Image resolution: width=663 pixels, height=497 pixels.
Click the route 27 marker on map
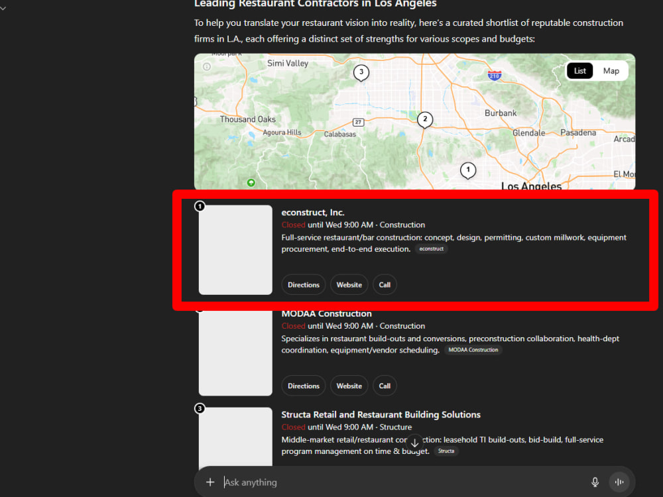pos(358,122)
